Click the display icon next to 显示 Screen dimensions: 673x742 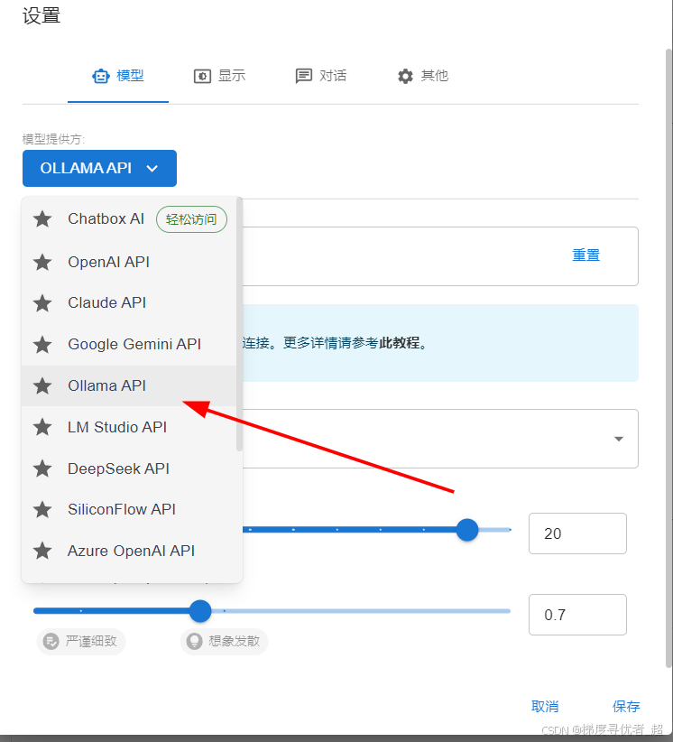[x=202, y=76]
